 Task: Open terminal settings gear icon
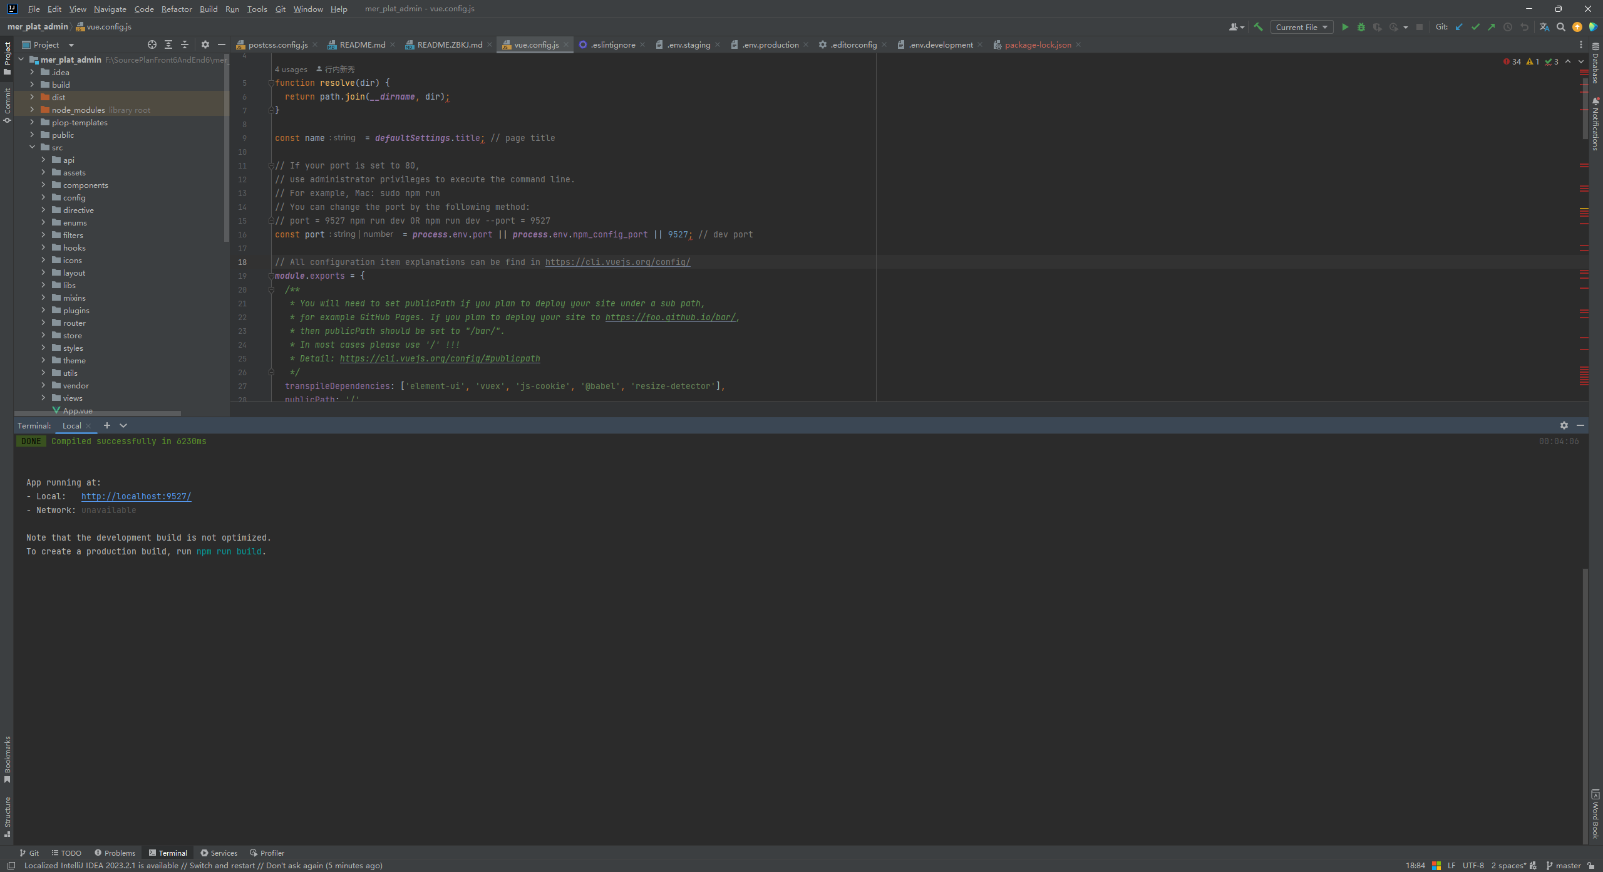(x=1564, y=425)
